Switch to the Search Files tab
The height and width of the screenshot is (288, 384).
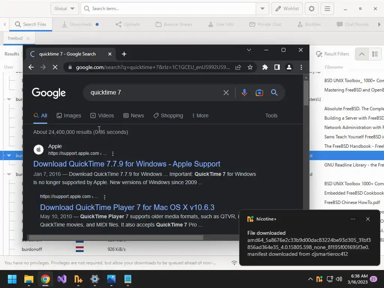point(31,24)
